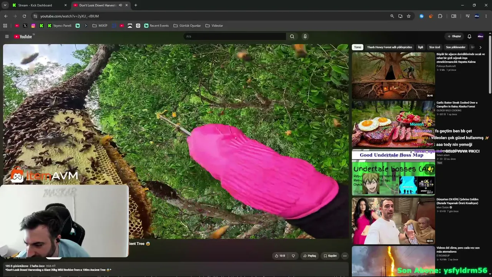Viewport: 492px width, 277px height.
Task: Click the YouTube search field Ara
Action: [234, 37]
